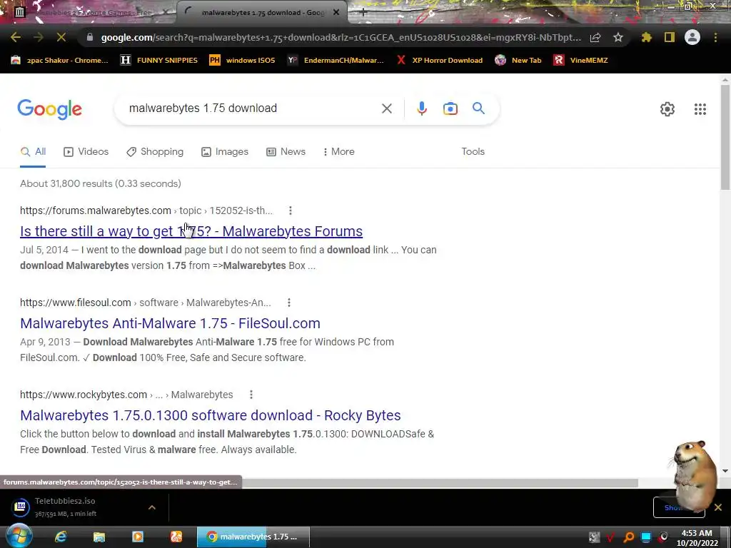Open the Chrome three-dot menu
Viewport: 731px width, 548px height.
click(715, 37)
